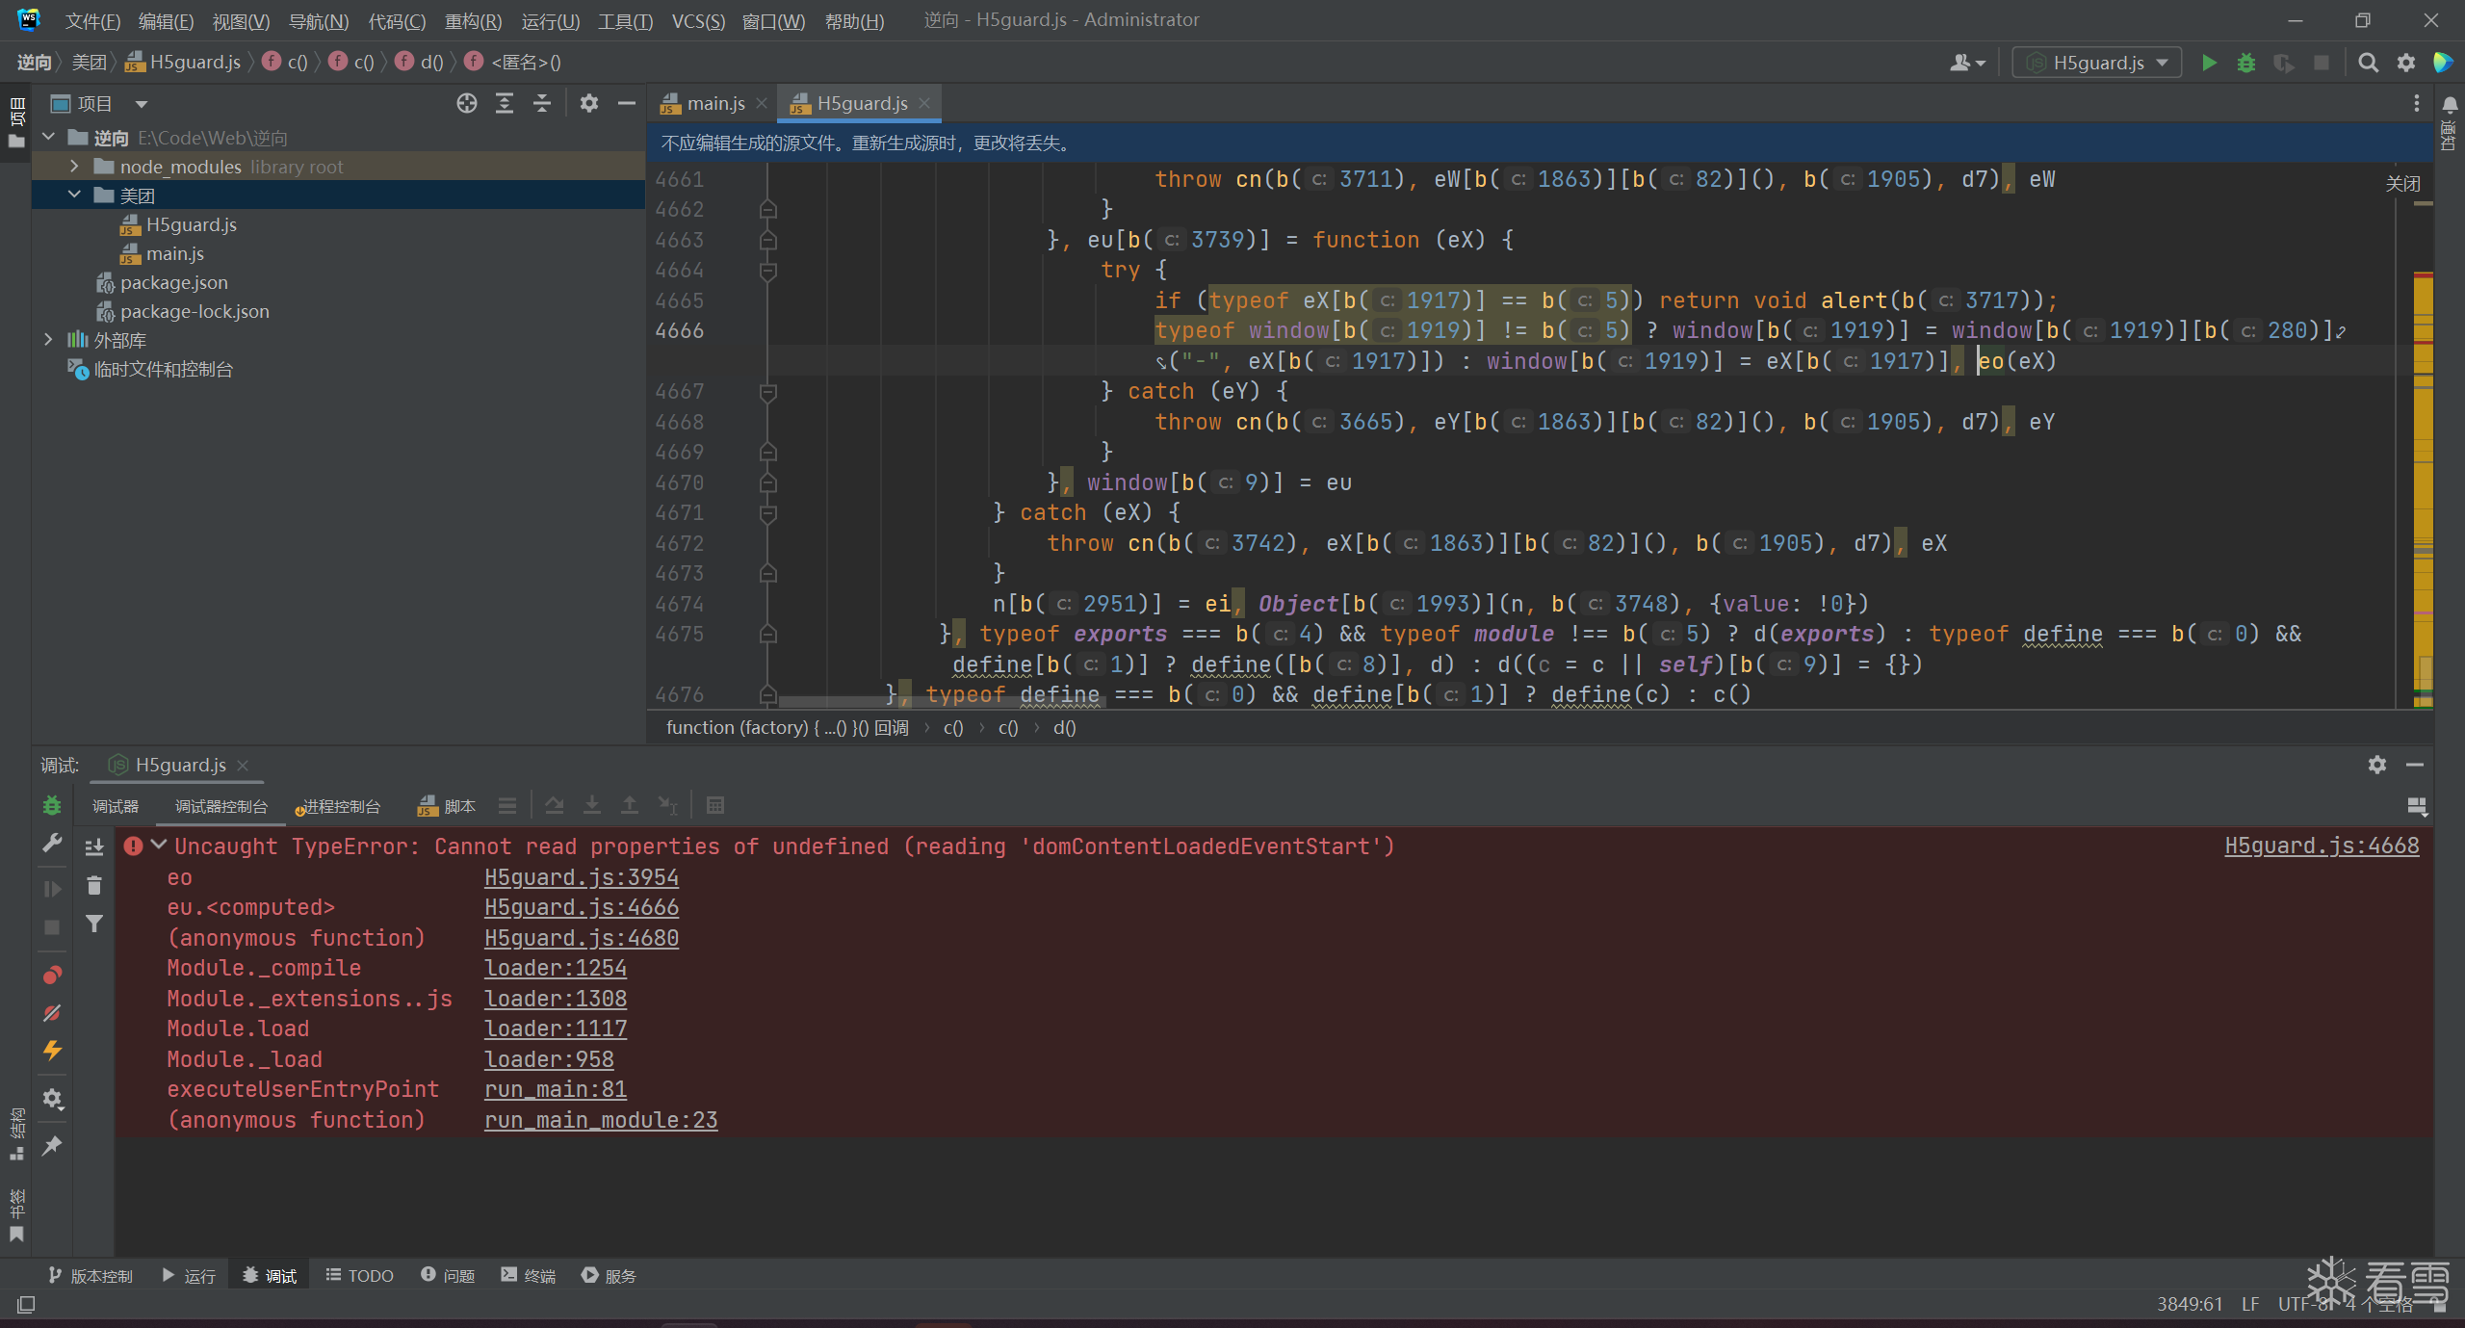Select package.json in project tree

(173, 282)
